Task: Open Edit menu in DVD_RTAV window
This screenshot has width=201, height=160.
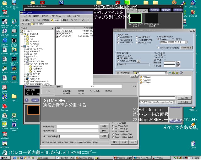Action: point(36,16)
